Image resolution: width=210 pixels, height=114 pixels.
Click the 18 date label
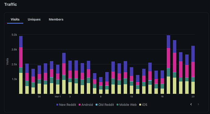pyautogui.click(x=162, y=97)
